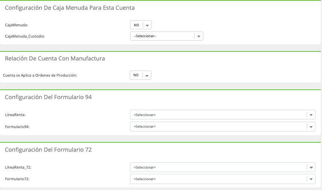This screenshot has width=322, height=190.
Task: Click the LíneaRenta_72 dropdown arrow icon
Action: (311, 167)
